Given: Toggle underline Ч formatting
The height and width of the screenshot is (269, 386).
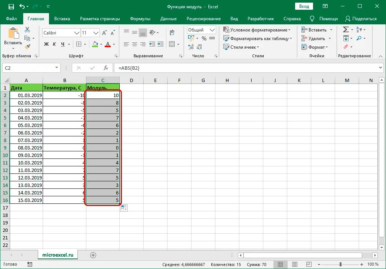Looking at the screenshot, I should (x=63, y=44).
